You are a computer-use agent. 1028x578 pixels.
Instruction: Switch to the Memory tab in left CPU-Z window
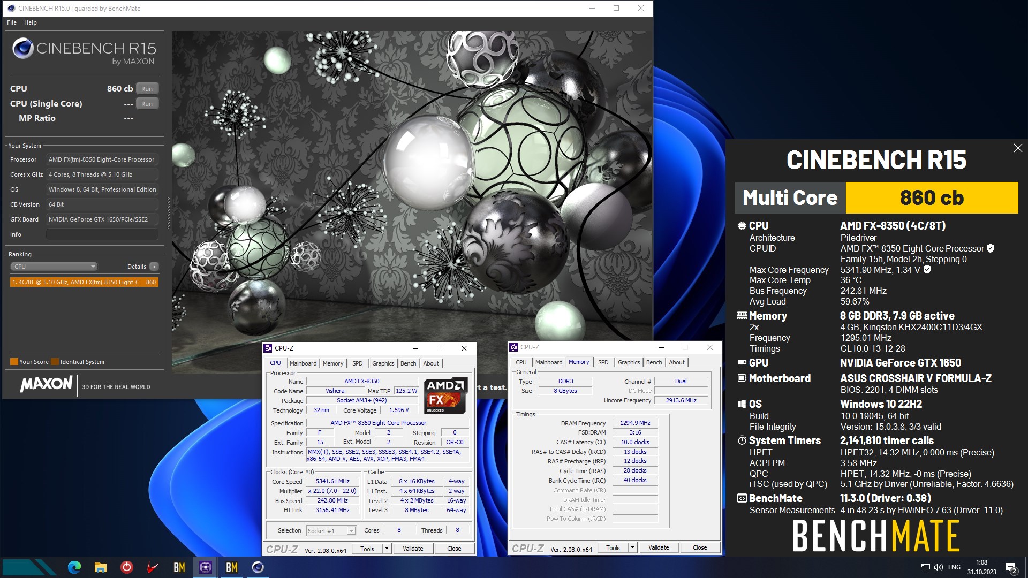click(333, 363)
